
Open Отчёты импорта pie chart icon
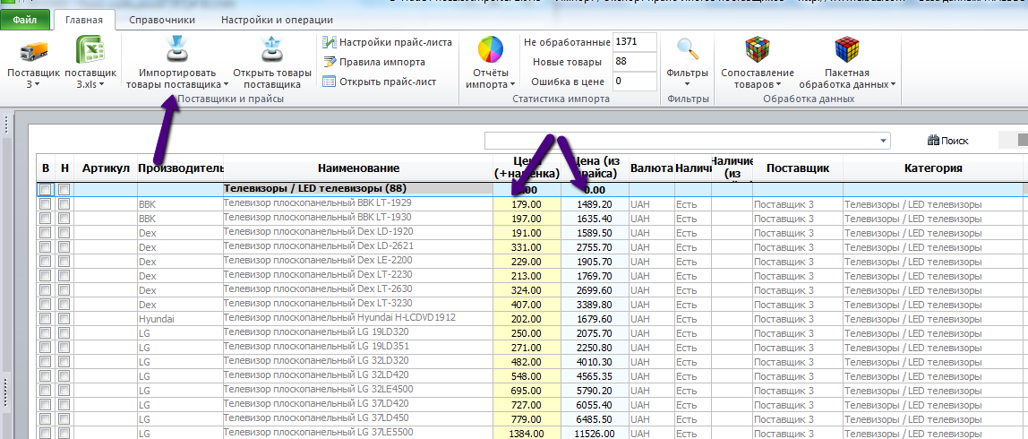(490, 50)
